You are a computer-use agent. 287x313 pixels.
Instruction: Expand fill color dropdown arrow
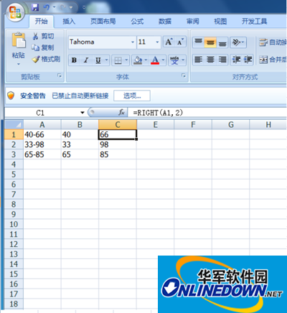pyautogui.click(x=146, y=60)
